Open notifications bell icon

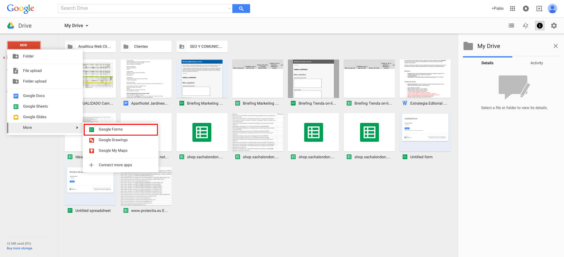[526, 9]
